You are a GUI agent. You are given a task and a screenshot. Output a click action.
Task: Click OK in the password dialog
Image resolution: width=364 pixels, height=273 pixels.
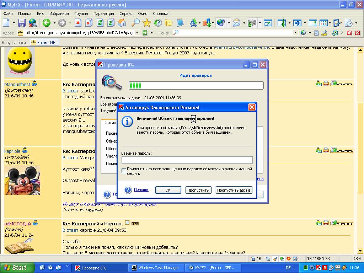click(x=168, y=190)
